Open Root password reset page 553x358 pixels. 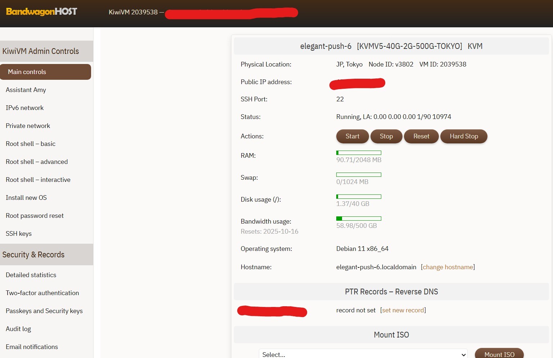pyautogui.click(x=35, y=216)
